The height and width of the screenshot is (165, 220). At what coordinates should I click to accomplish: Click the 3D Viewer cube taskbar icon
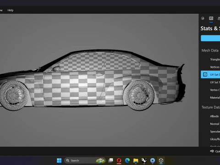tap(161, 160)
